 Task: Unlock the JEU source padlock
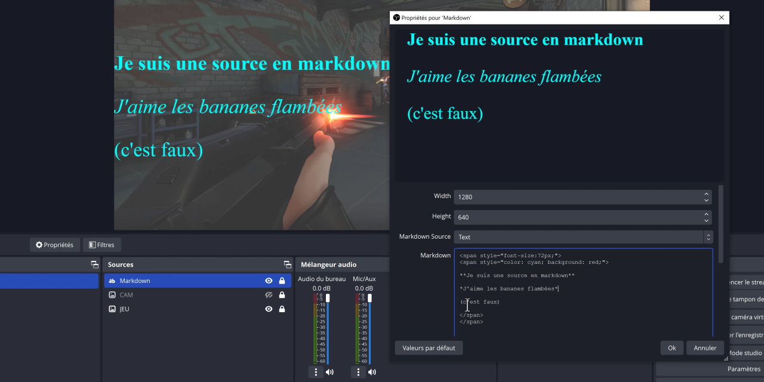click(282, 309)
